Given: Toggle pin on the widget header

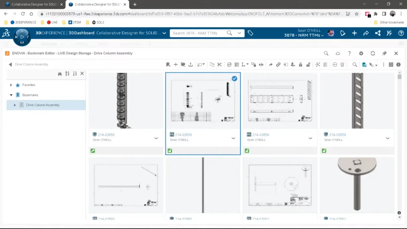Looking at the screenshot, I should pos(384,53).
